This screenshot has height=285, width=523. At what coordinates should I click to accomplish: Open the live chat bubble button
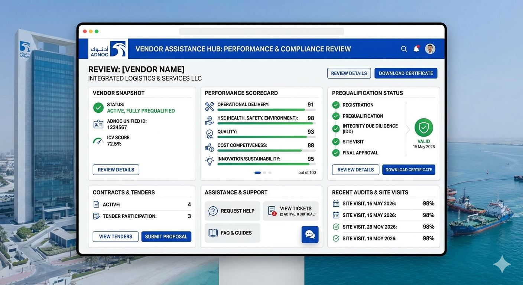click(x=310, y=235)
